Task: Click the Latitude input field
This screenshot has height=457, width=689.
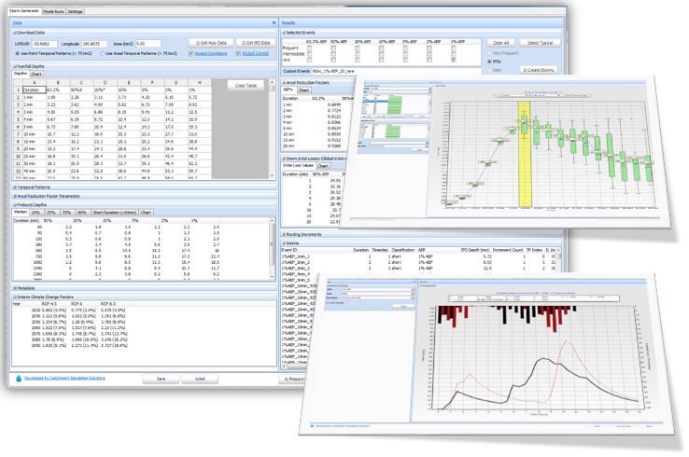Action: [x=45, y=43]
